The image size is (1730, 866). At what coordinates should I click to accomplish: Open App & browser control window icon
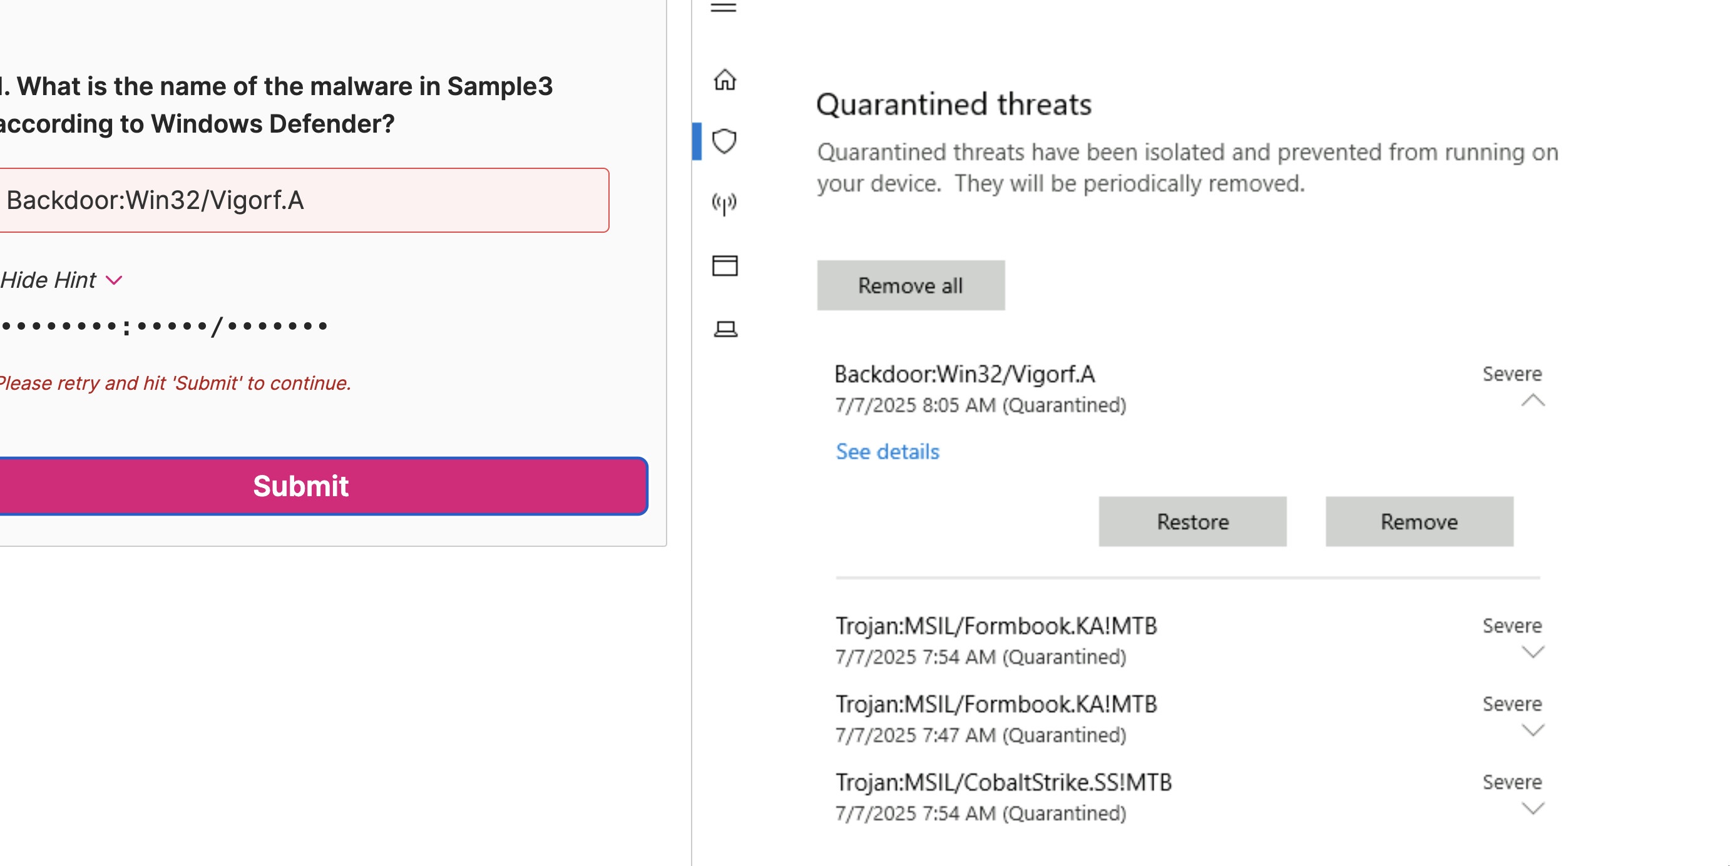[724, 266]
